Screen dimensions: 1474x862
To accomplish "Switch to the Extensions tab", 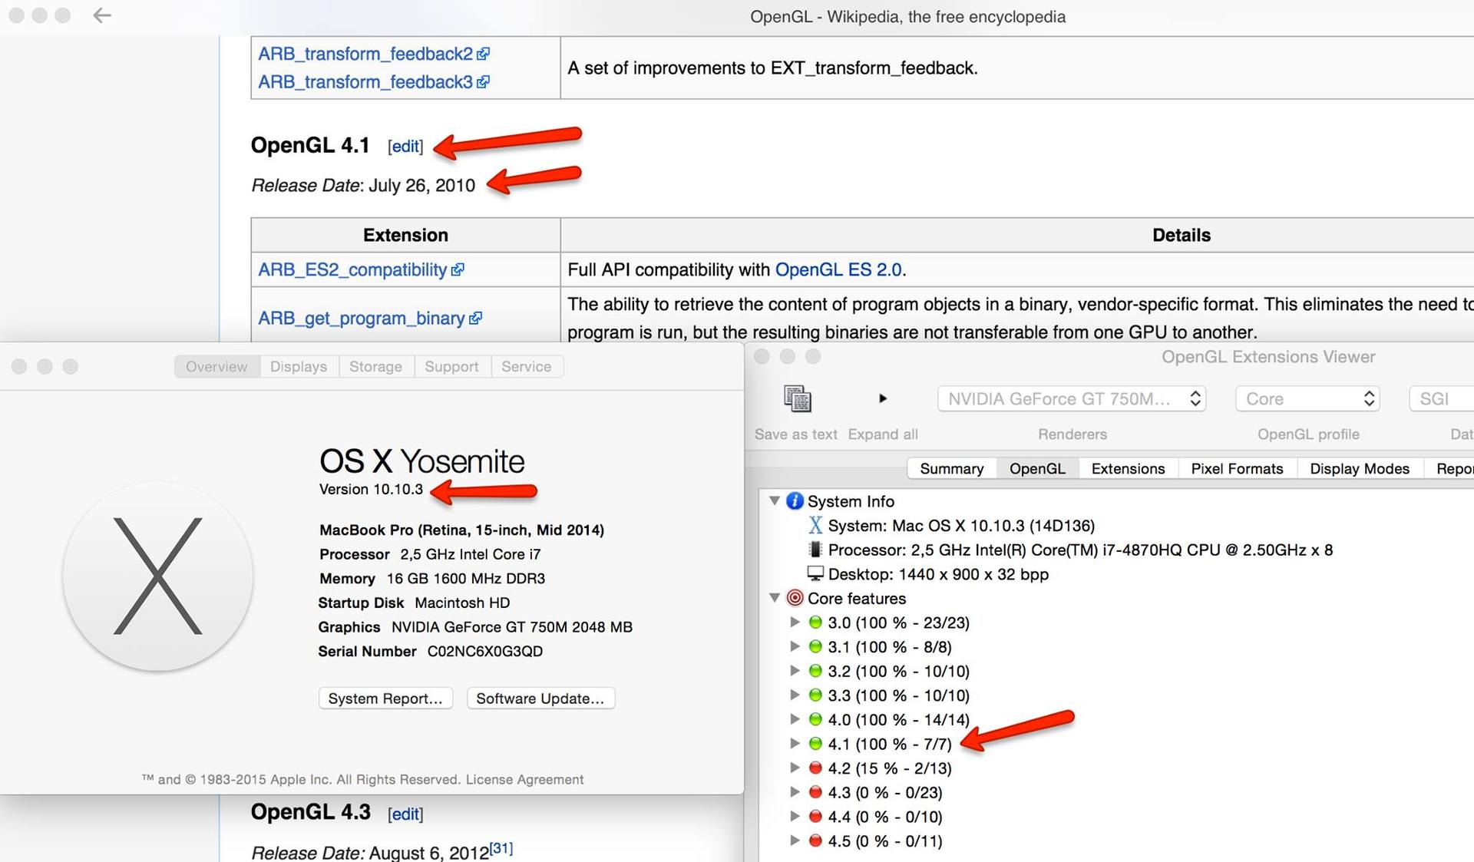I will point(1127,468).
